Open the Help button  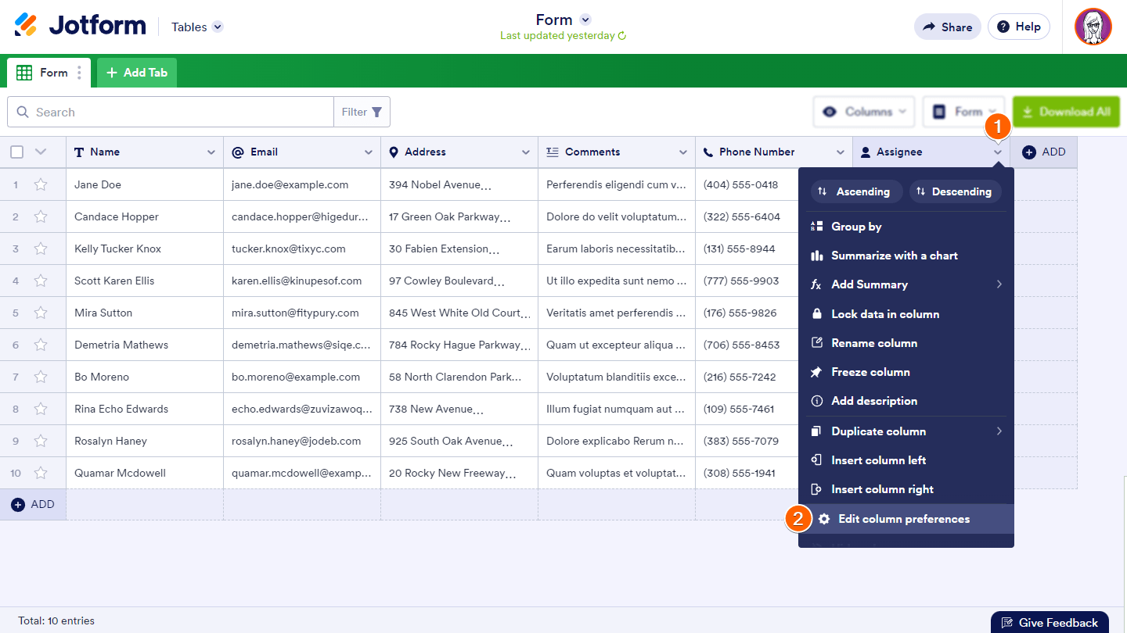[x=1019, y=27]
